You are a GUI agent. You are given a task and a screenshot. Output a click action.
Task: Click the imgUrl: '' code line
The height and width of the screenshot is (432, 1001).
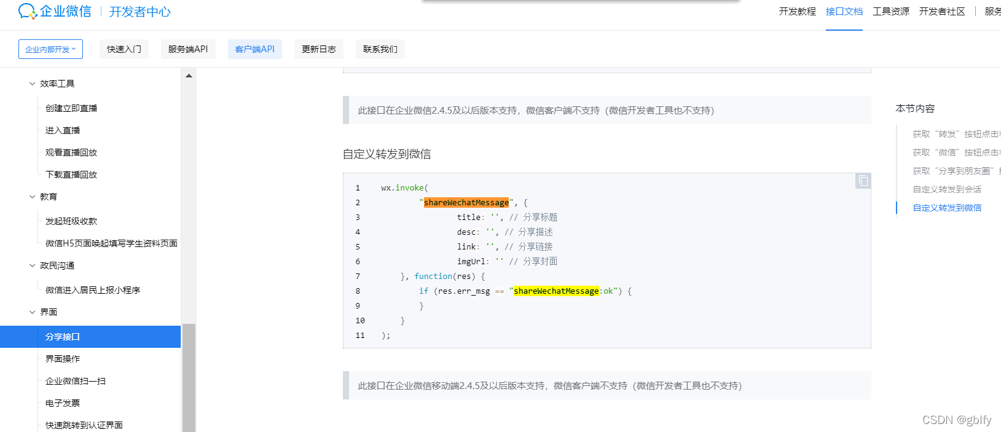tap(507, 262)
